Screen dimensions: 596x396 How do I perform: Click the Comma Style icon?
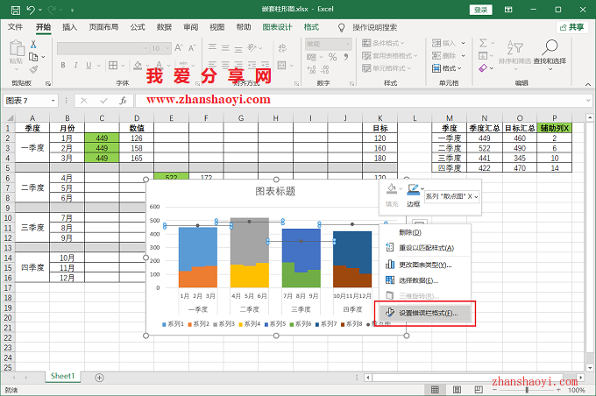346,57
